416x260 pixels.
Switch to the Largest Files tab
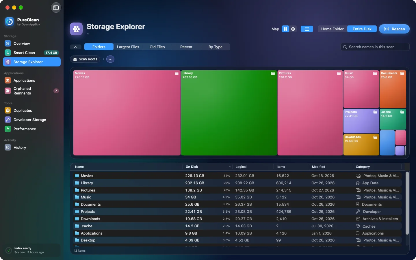click(128, 47)
